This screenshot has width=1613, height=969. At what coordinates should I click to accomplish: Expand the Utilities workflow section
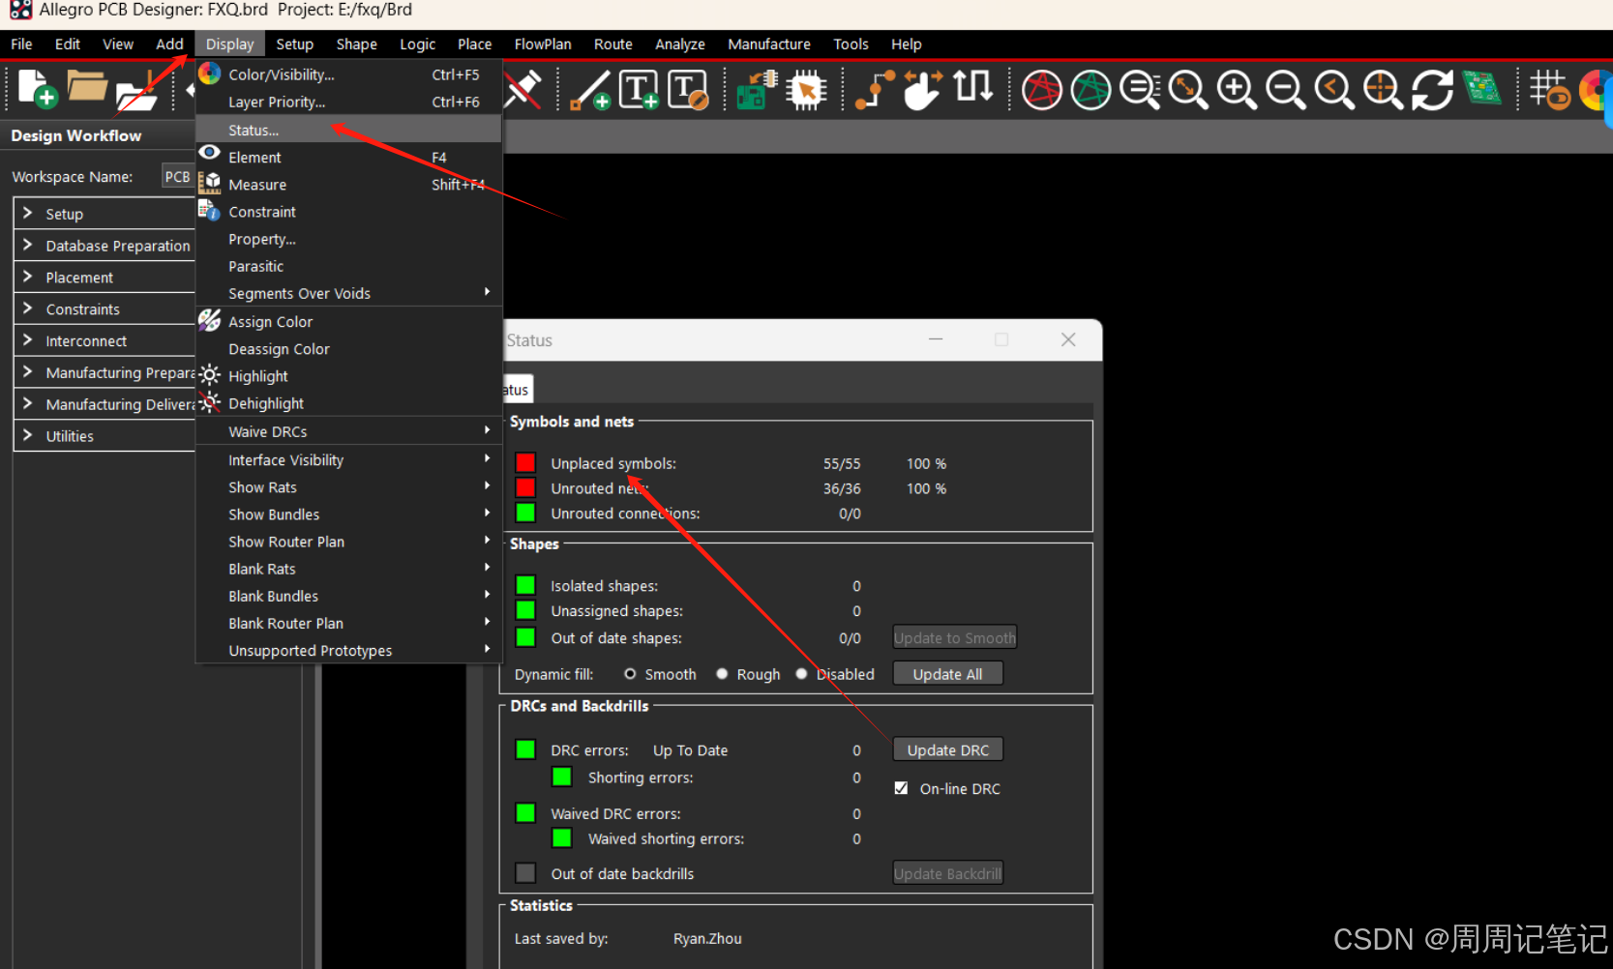click(27, 435)
